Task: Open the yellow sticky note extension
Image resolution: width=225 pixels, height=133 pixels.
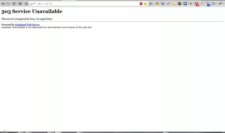Action: click(x=174, y=4)
